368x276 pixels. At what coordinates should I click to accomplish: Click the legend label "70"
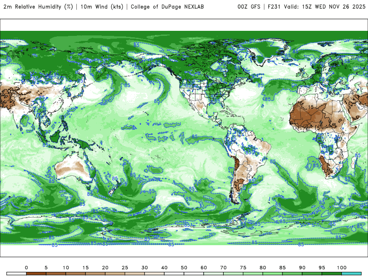[224, 268]
